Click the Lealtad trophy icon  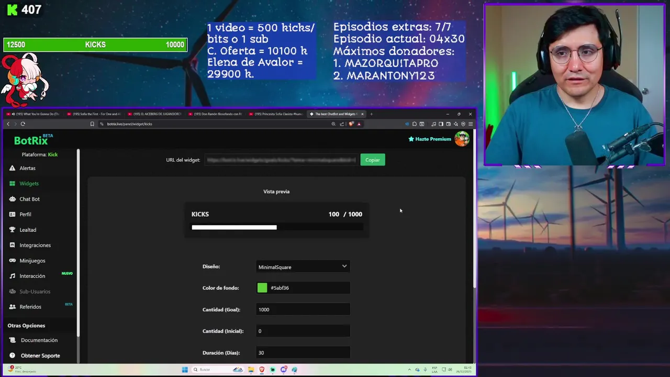point(12,230)
